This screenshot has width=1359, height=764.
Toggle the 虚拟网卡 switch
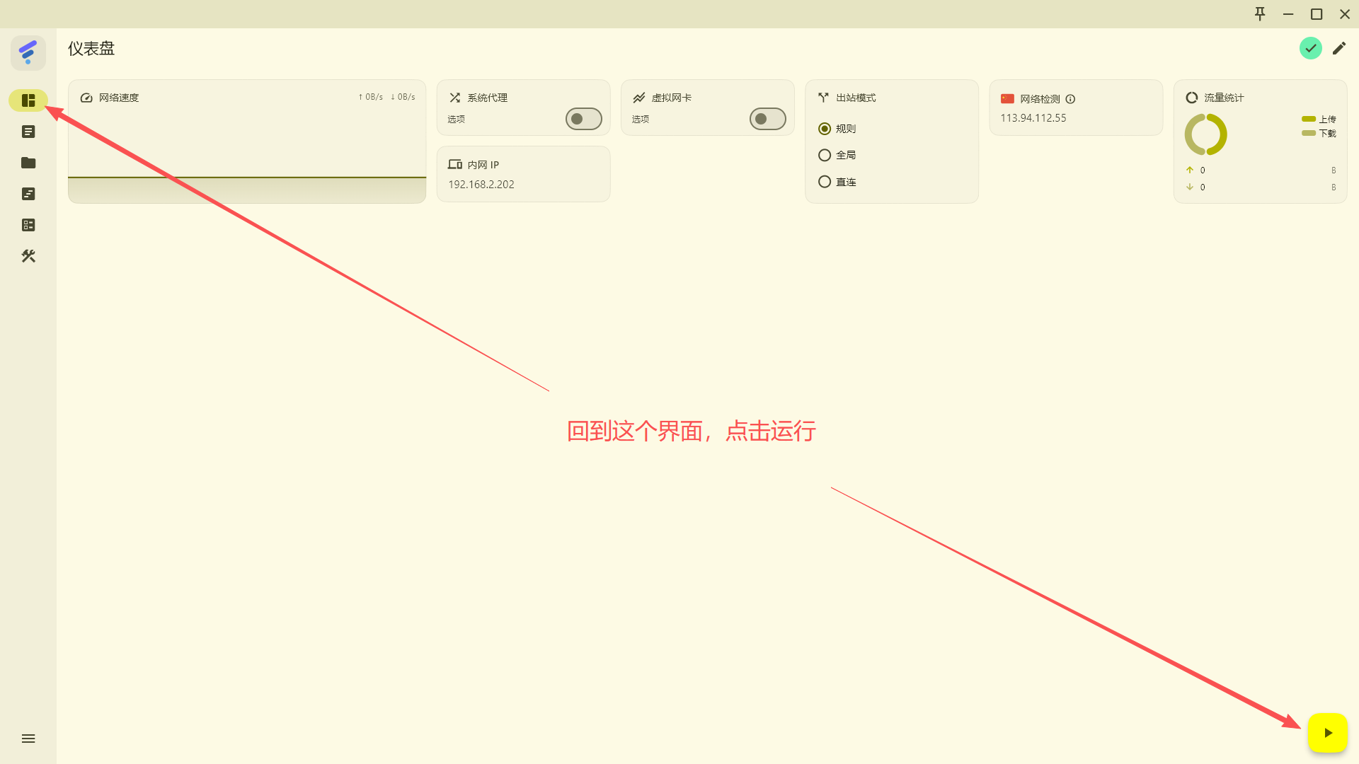pos(768,119)
